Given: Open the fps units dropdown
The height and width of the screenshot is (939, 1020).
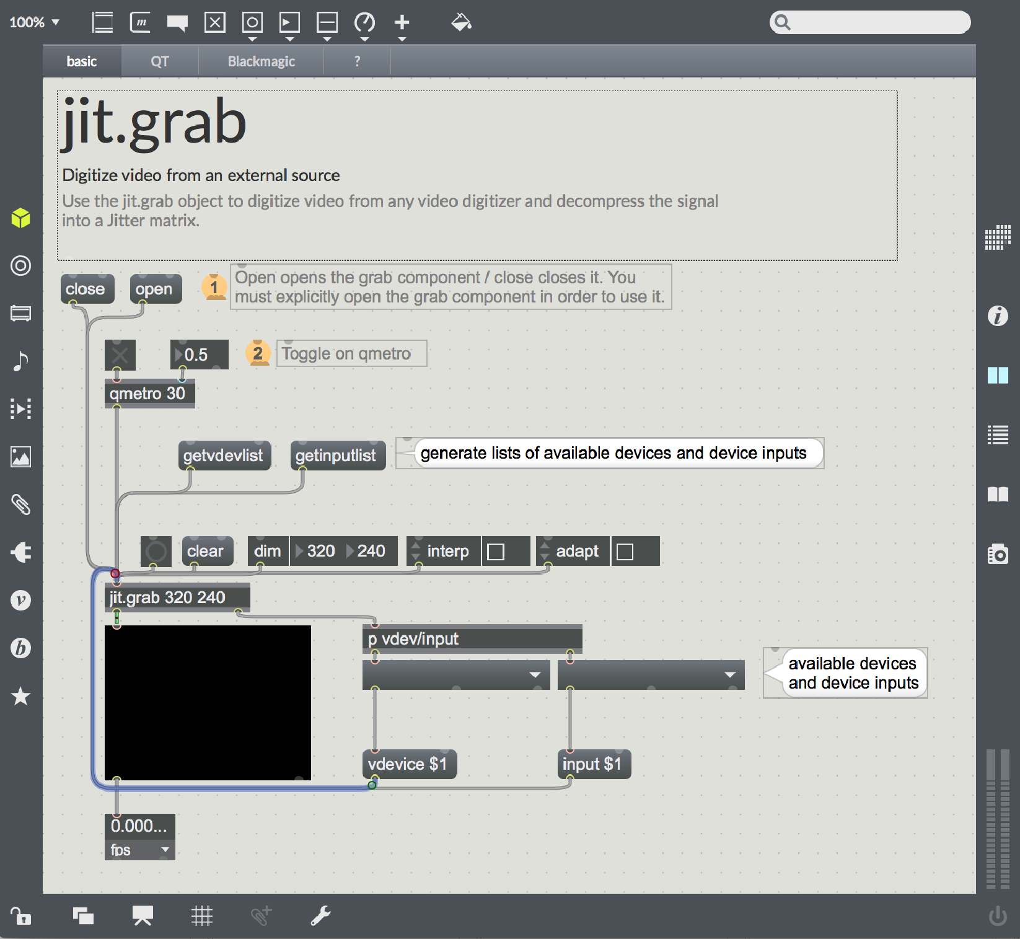Looking at the screenshot, I should pos(139,850).
